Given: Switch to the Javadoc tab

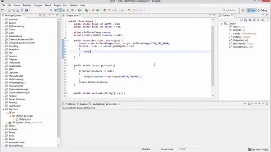Looking at the screenshot, I should click(82, 104).
